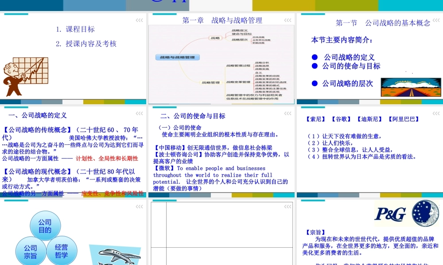Image resolution: width=443 pixels, height=265 pixels.
Task: Click the heading 本节主要内容简介
Action: coord(342,40)
